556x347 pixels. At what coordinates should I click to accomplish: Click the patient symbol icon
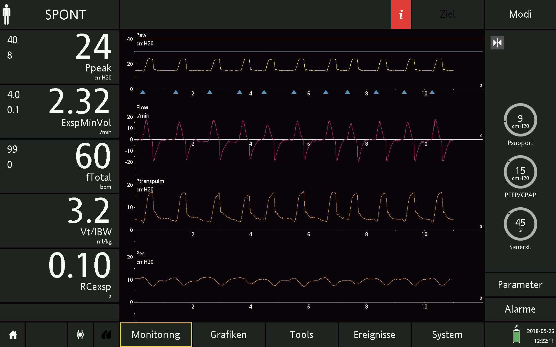6,14
